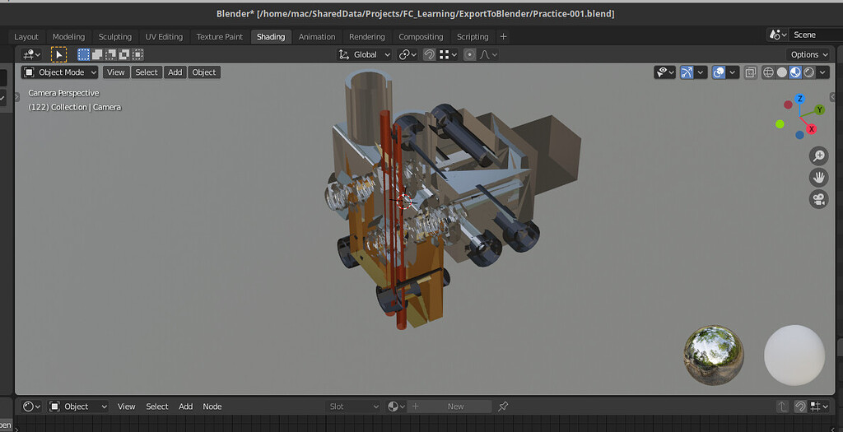Switch to the Animation workspace tab
This screenshot has width=843, height=432.
click(x=317, y=36)
